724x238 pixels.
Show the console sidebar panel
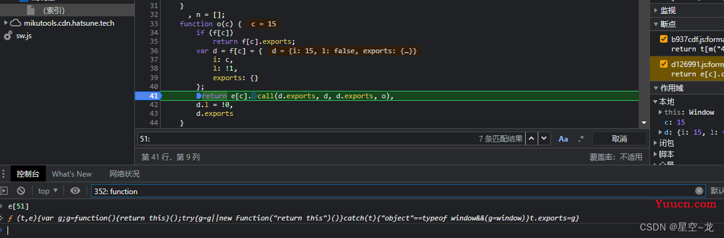(x=4, y=190)
